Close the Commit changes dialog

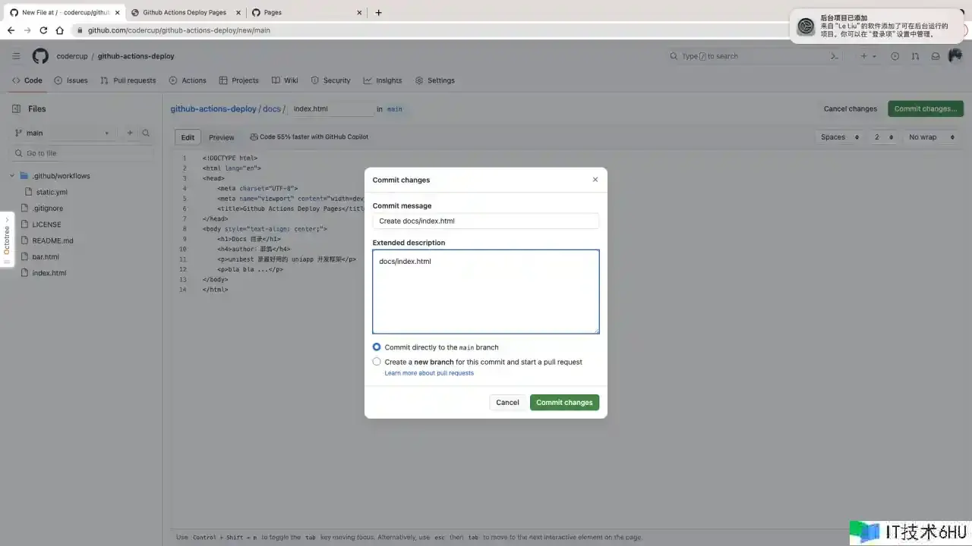coord(595,180)
